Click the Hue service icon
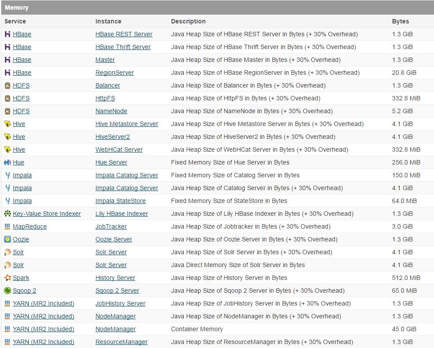The image size is (434, 348). 8,162
